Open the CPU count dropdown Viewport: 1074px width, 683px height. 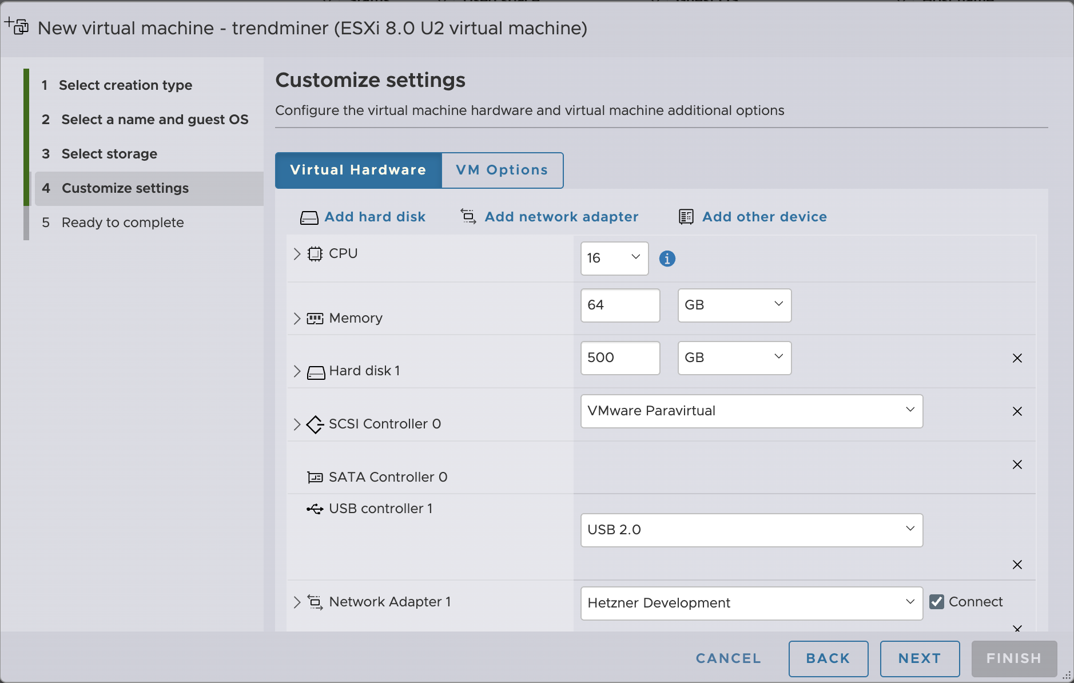614,259
